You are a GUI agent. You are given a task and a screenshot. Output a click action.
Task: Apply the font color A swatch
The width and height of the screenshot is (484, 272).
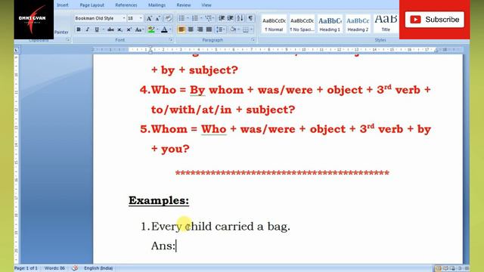point(164,29)
